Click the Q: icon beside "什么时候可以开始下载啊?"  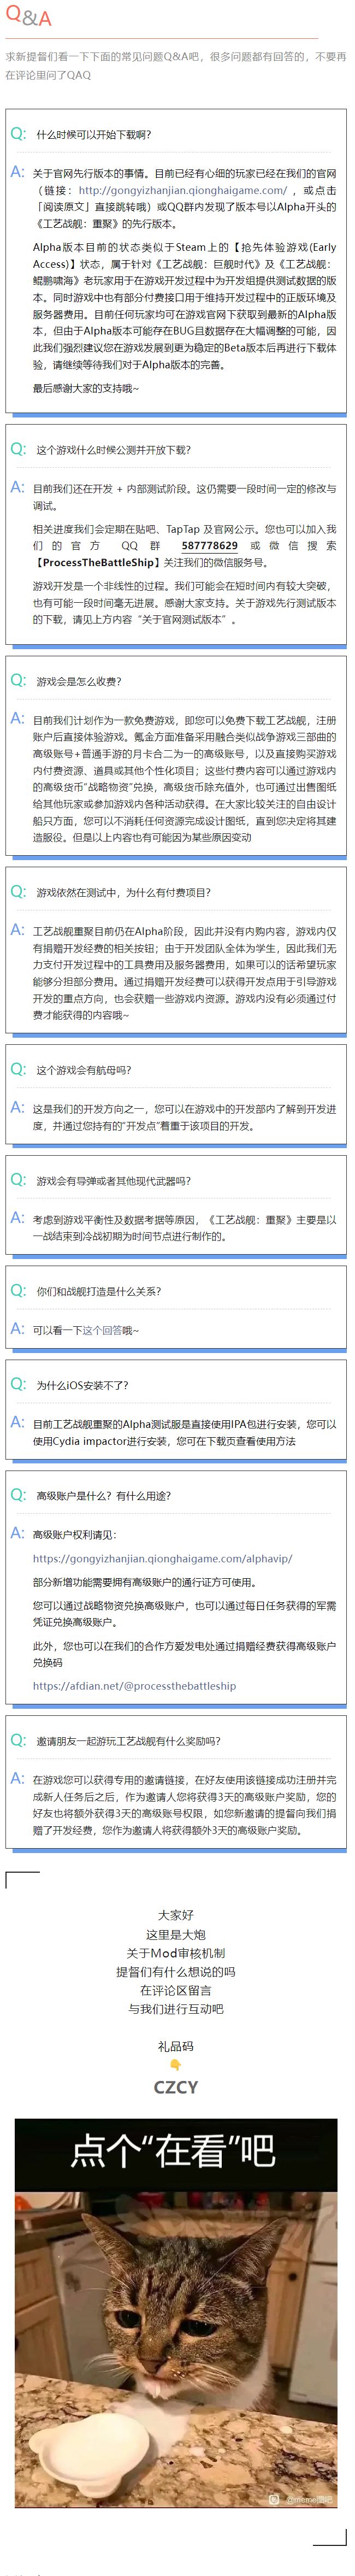click(x=18, y=133)
